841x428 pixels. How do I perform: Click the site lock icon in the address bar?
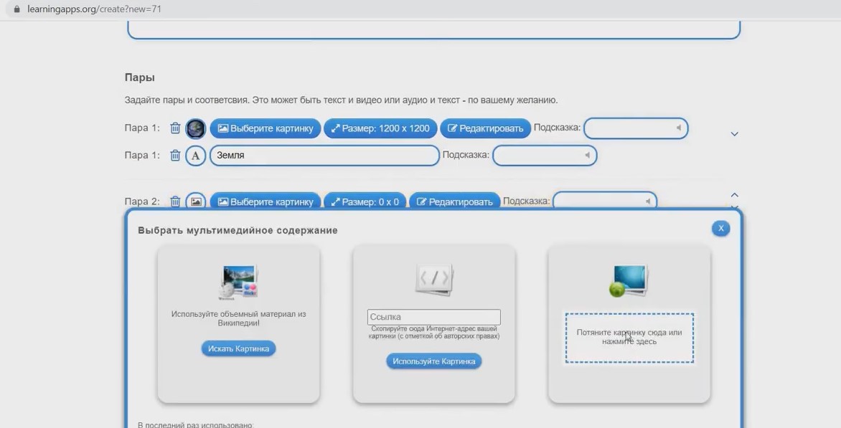[17, 9]
